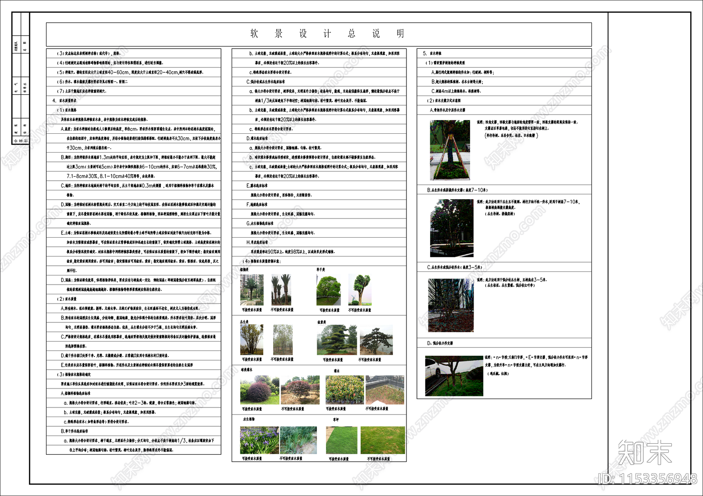Select the acceptable green lawn photo under 草坪

(342, 440)
